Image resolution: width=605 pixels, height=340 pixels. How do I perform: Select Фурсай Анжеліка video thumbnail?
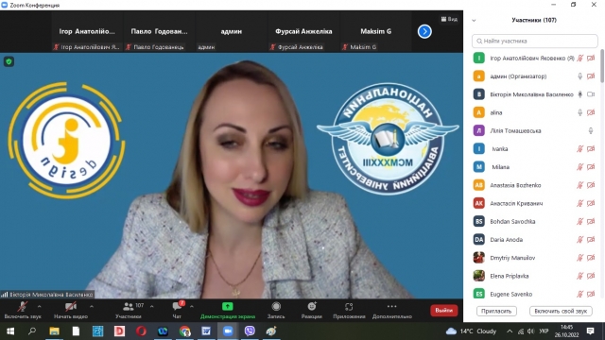tap(303, 31)
